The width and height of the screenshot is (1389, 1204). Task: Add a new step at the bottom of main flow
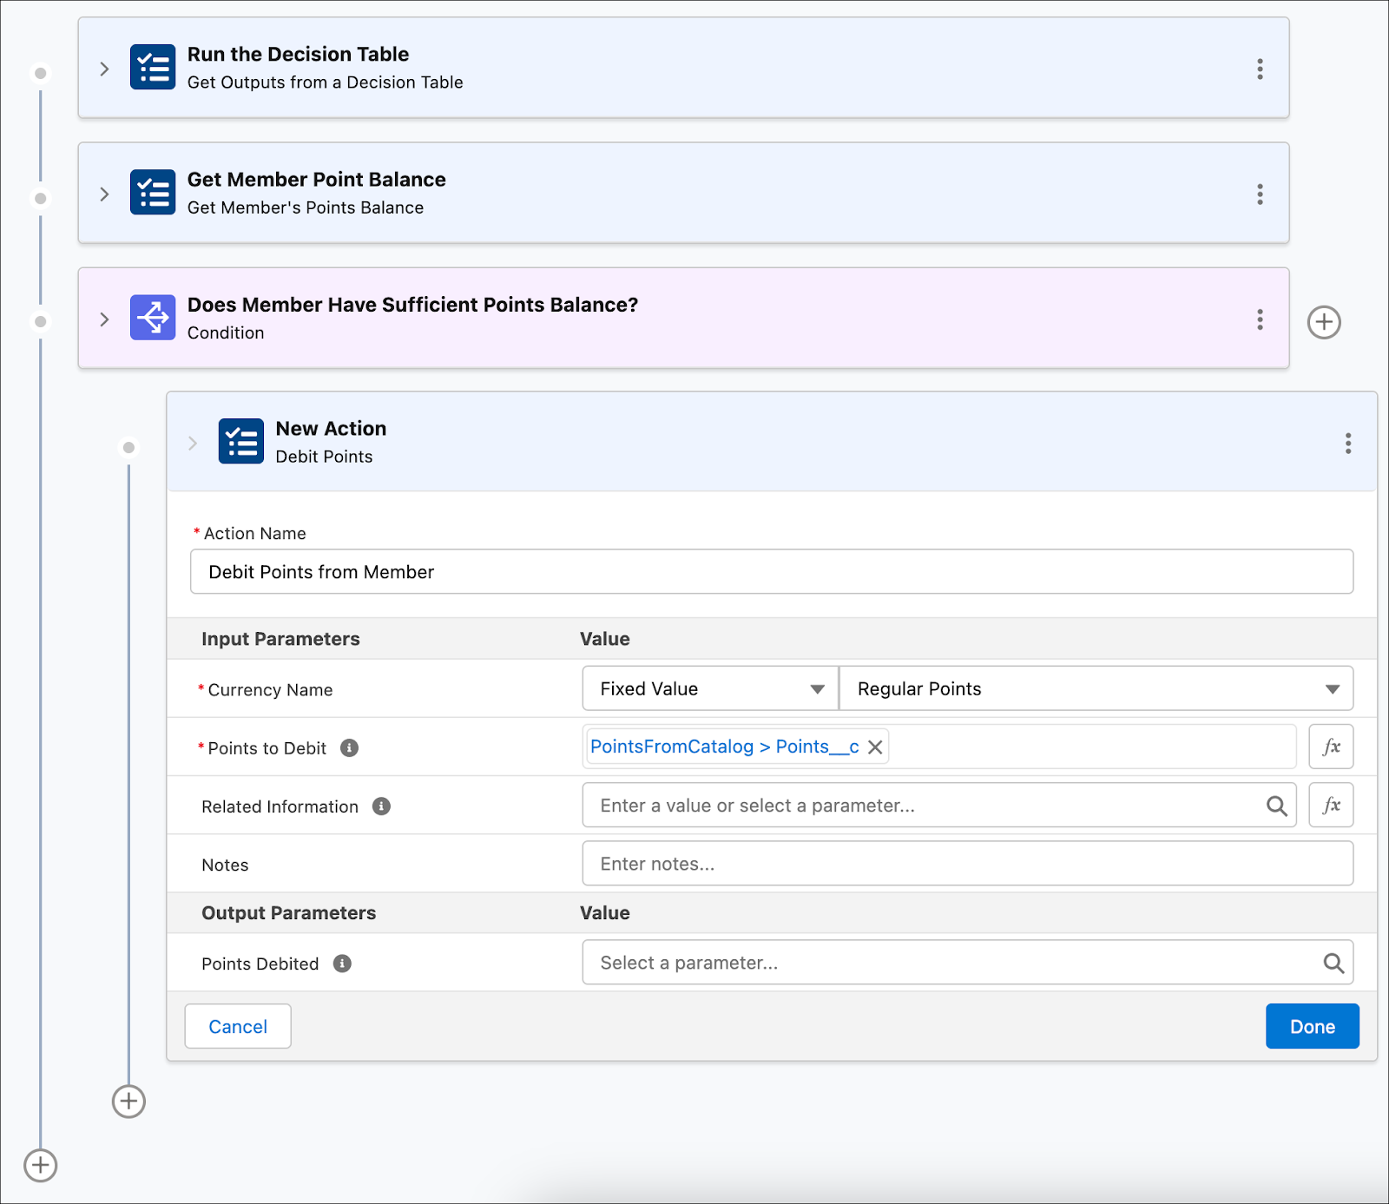click(40, 1165)
